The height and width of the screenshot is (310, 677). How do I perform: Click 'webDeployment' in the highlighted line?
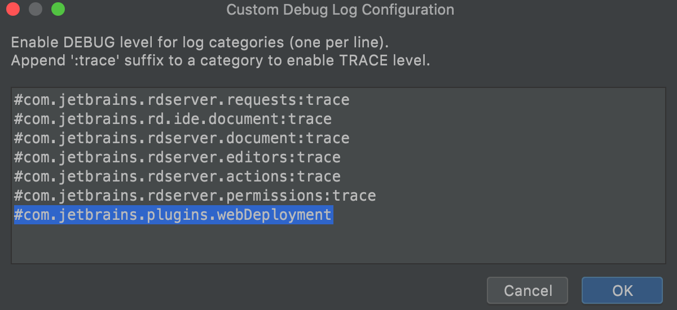coord(274,215)
